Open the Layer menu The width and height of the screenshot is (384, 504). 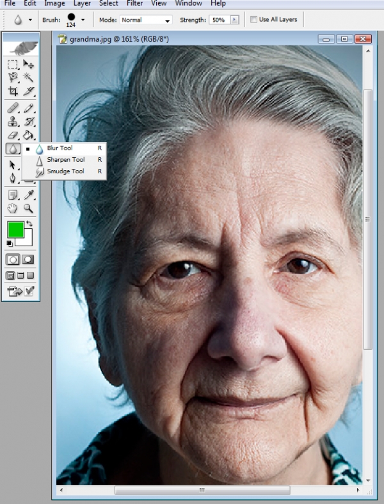point(82,3)
